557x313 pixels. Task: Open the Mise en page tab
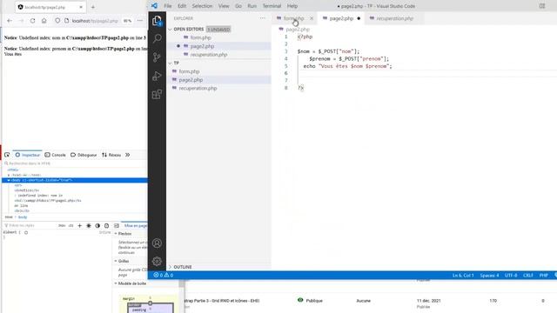point(136,226)
